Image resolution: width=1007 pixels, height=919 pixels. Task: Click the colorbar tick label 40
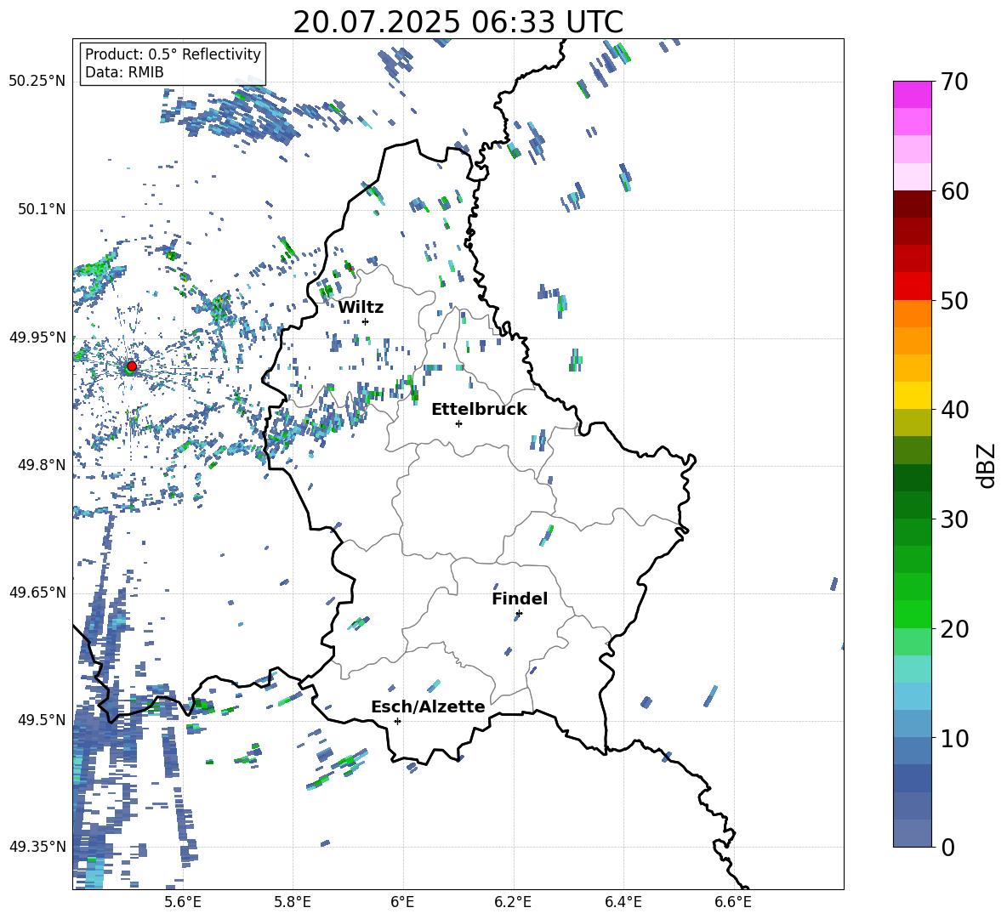tap(953, 410)
